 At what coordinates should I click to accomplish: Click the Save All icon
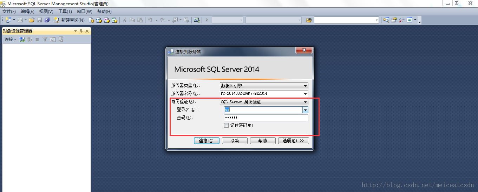pos(47,20)
